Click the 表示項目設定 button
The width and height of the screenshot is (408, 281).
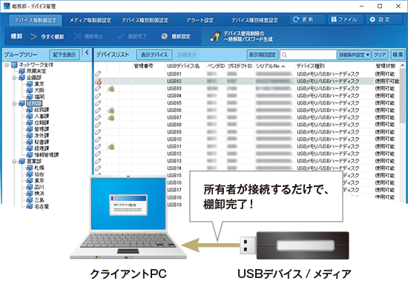[x=263, y=55]
